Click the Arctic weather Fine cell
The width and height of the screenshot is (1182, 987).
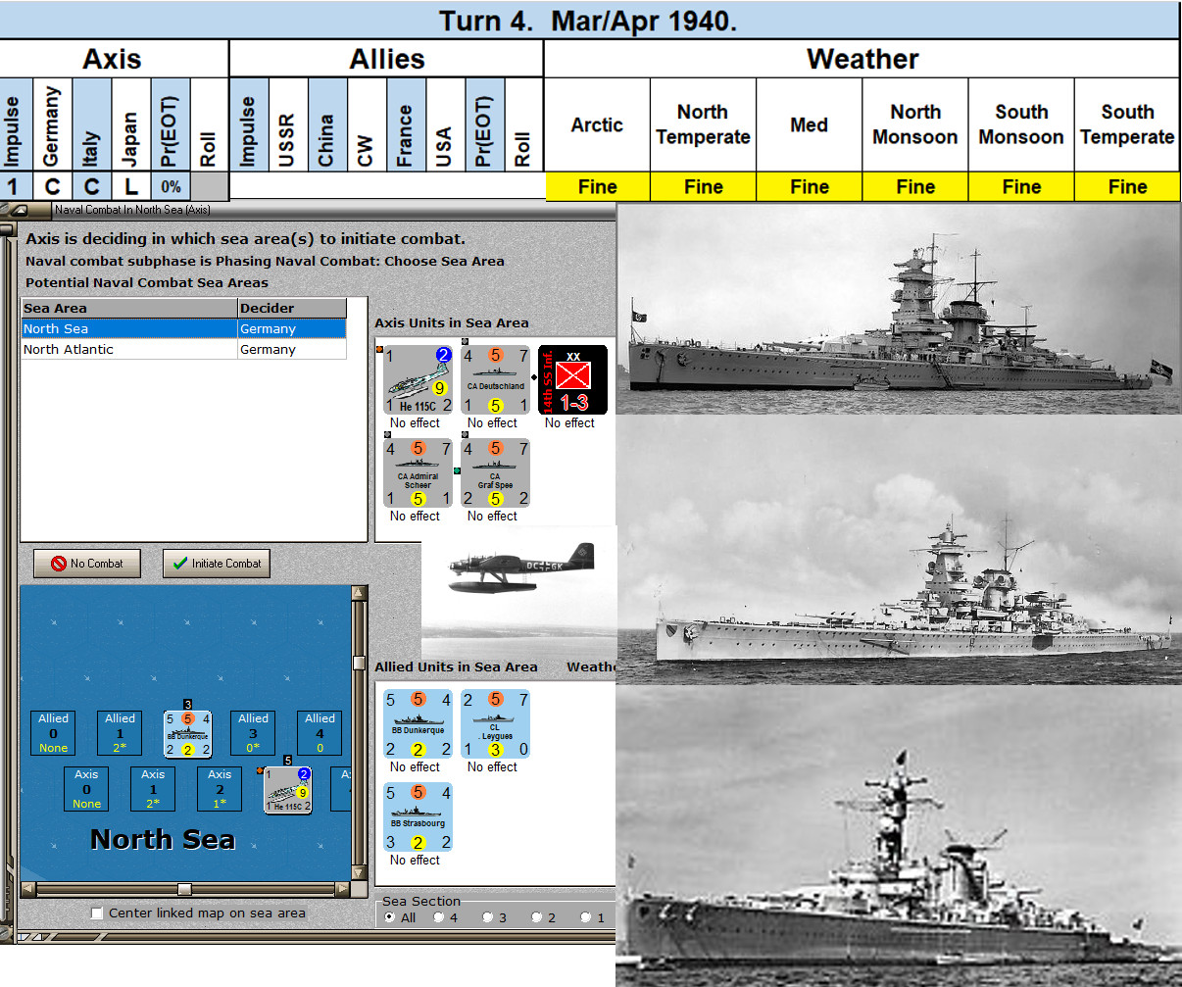tap(598, 186)
